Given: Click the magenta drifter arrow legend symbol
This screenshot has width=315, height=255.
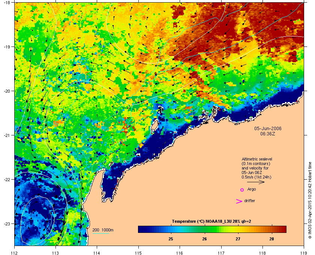Looking at the screenshot, I should pyautogui.click(x=239, y=201).
